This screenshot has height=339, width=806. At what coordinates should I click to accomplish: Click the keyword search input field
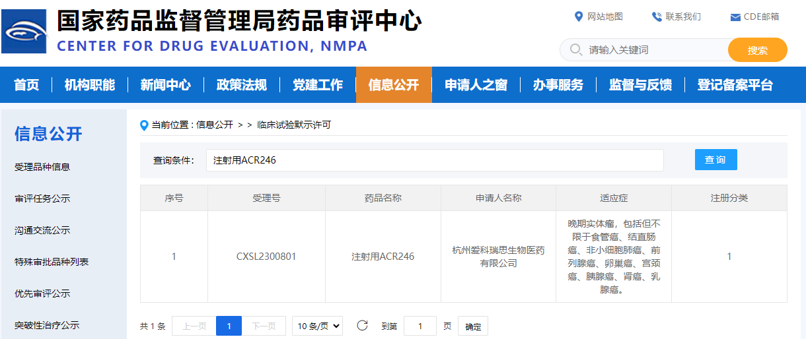[654, 49]
